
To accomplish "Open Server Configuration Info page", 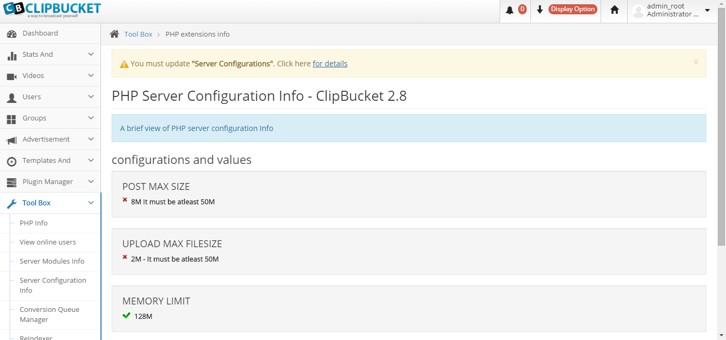I will point(53,285).
